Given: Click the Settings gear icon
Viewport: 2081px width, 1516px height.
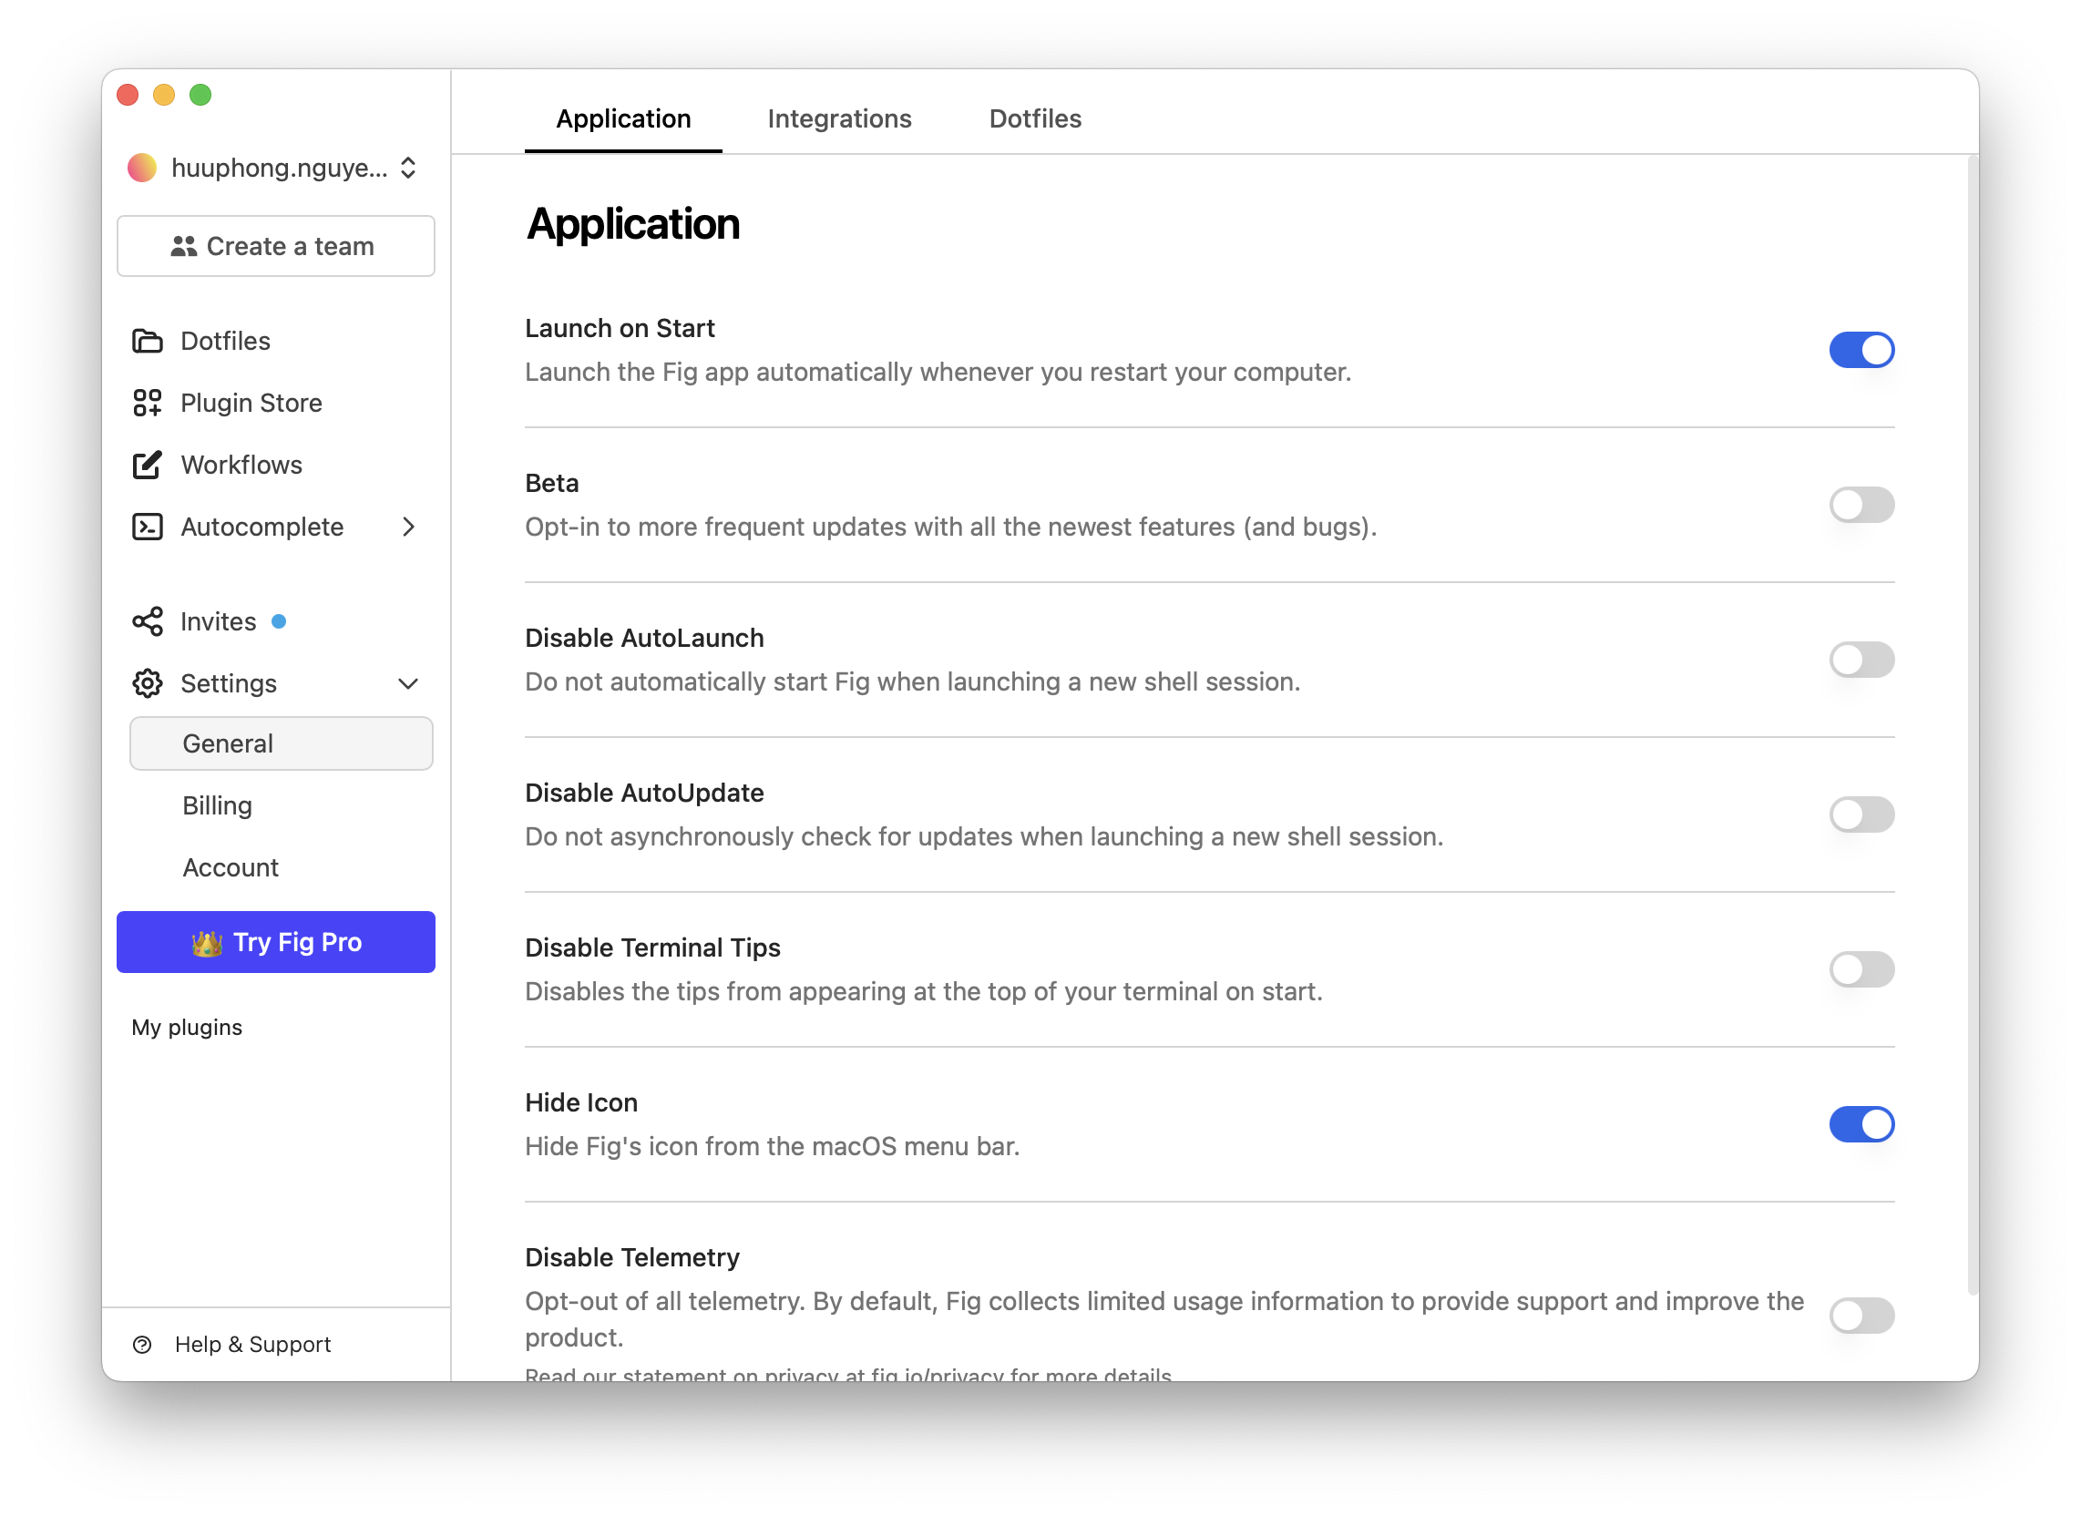Looking at the screenshot, I should [148, 682].
